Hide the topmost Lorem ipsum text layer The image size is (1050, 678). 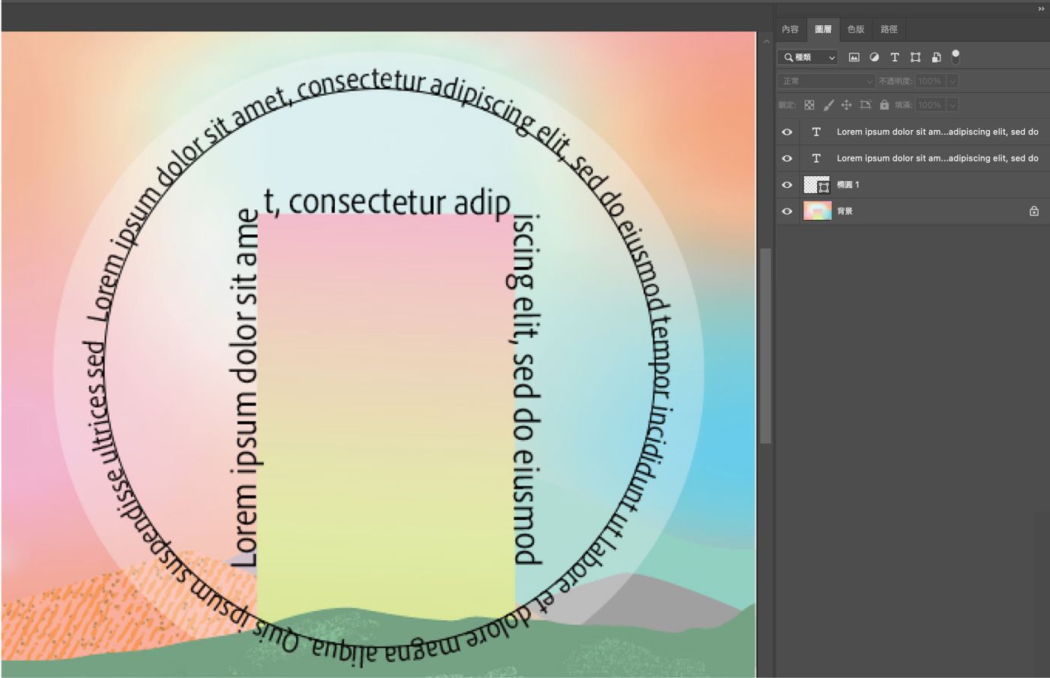[x=787, y=132]
